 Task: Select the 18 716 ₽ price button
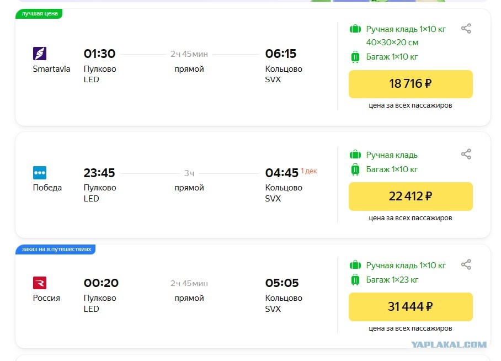(411, 84)
